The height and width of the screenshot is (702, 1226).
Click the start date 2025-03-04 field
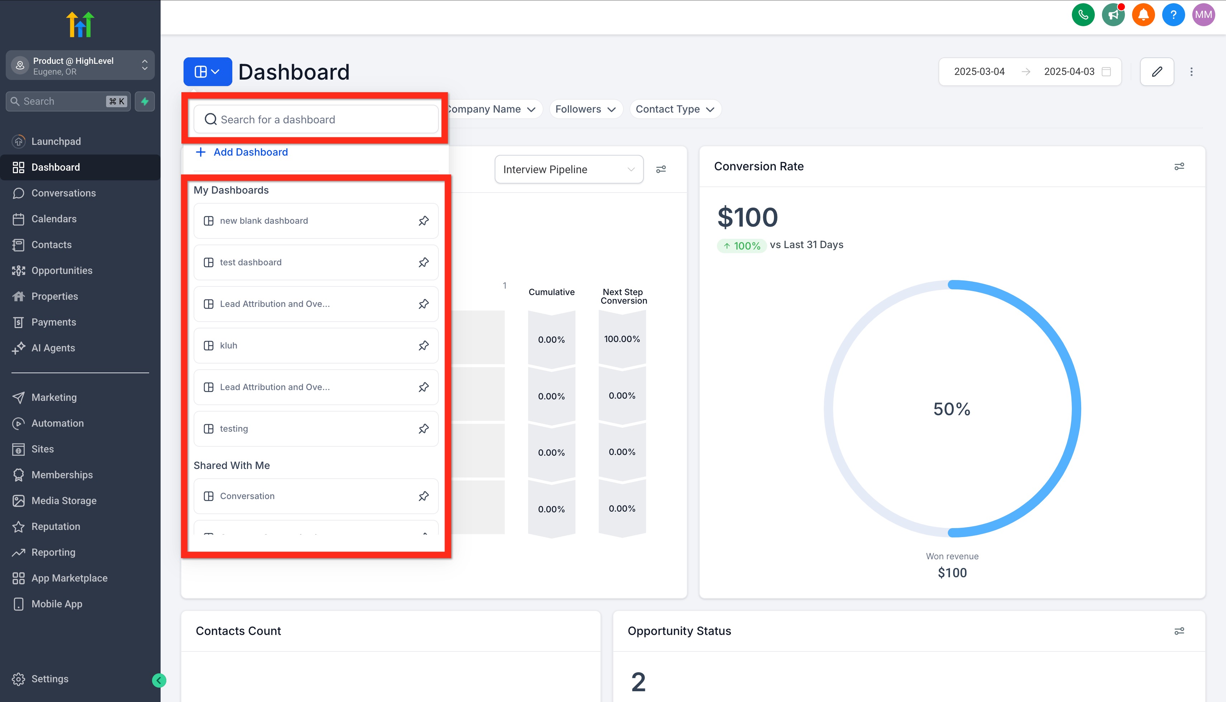[x=979, y=72]
